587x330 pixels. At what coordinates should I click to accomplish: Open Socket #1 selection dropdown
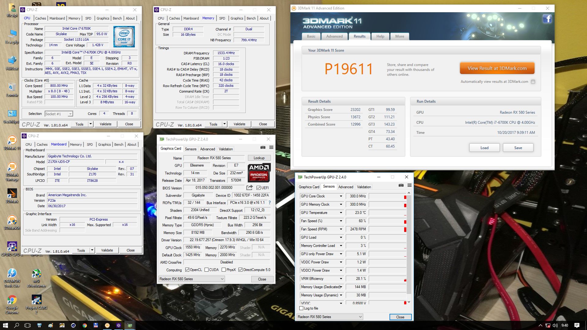pos(70,114)
